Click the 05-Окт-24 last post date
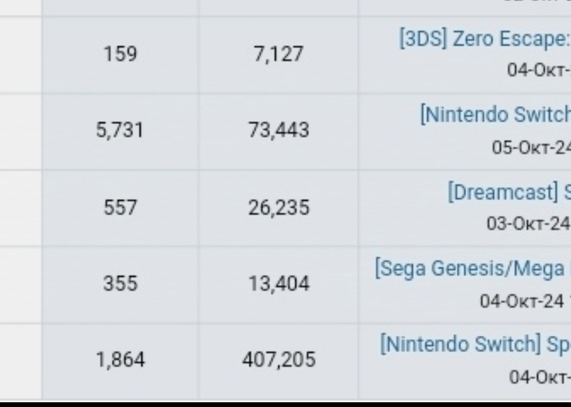The image size is (571, 407). pos(531,147)
